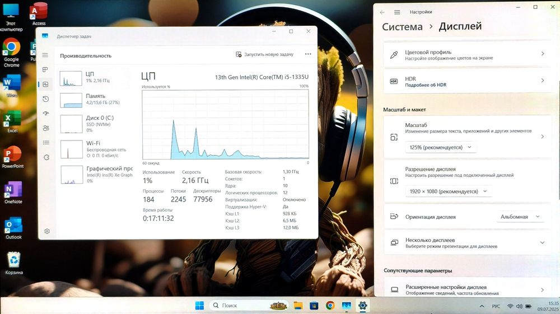
Task: Open the Recycle Bin (Корзина) icon
Action: [14, 263]
